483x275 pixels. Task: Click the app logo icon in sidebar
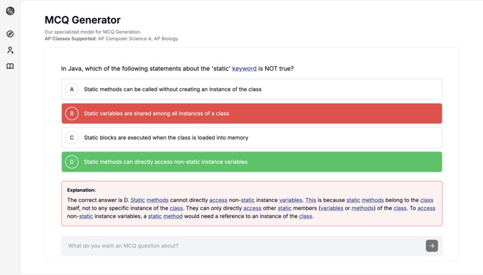click(x=10, y=11)
